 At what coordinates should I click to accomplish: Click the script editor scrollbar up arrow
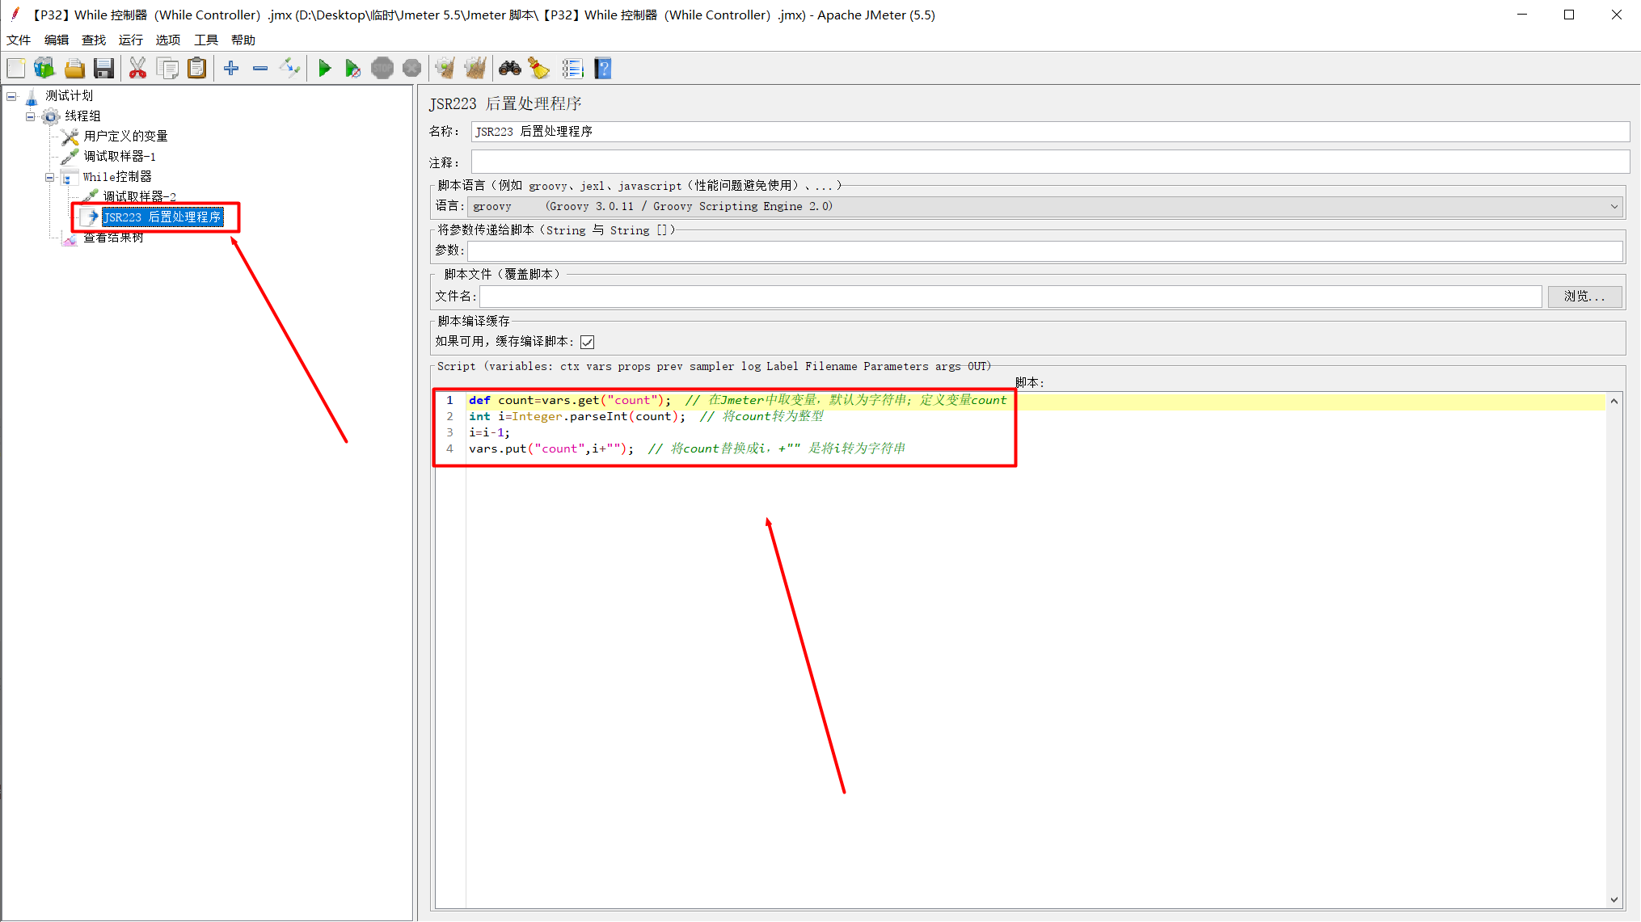(x=1614, y=400)
